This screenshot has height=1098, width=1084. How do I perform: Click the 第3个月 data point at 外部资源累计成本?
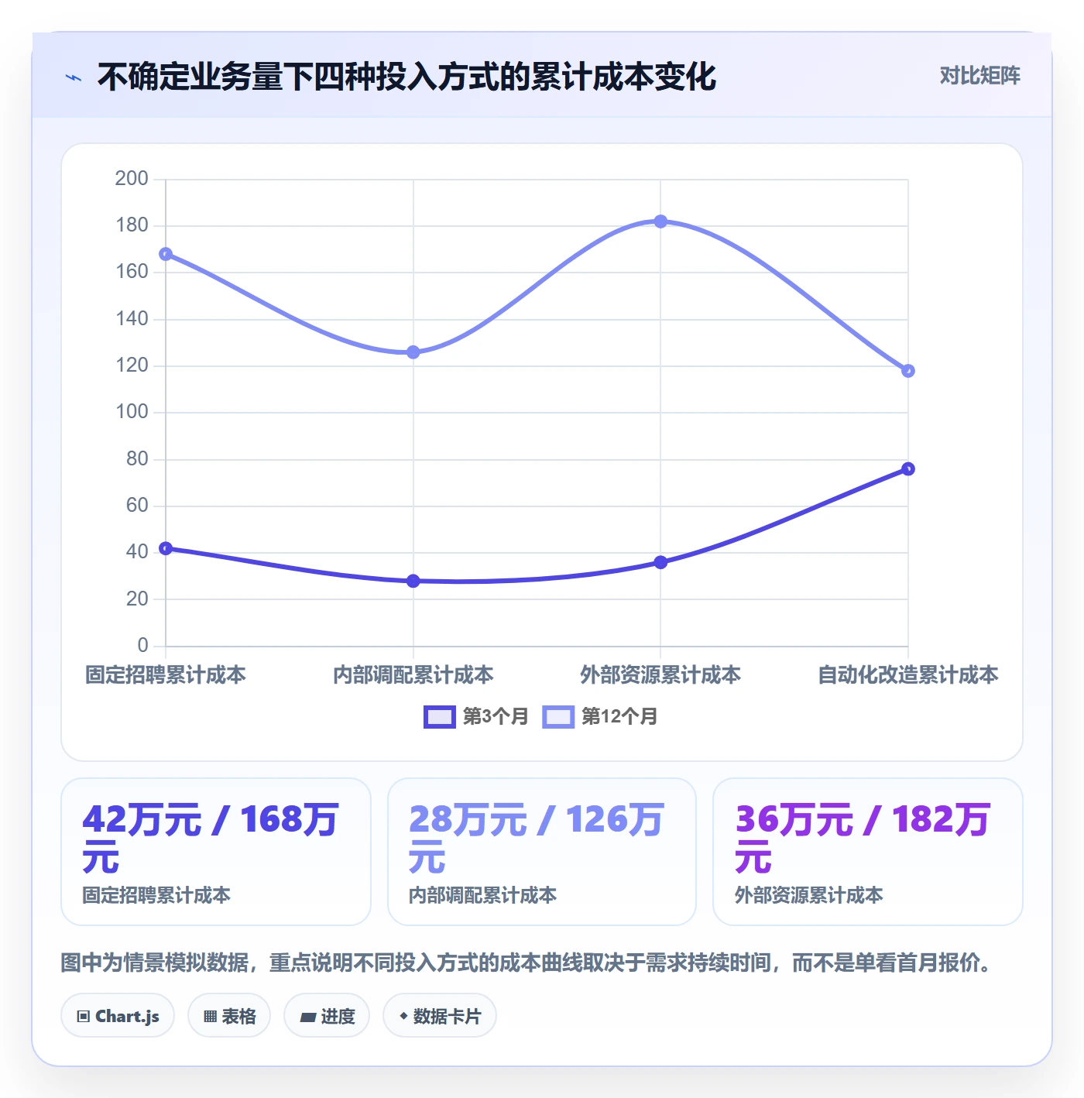click(x=660, y=562)
